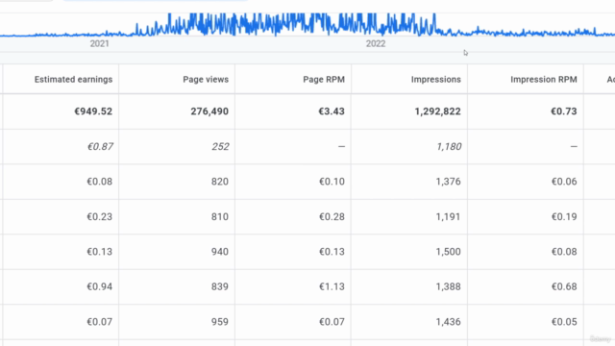Sort by the Impressions column header
This screenshot has width=615, height=346.
click(x=435, y=79)
